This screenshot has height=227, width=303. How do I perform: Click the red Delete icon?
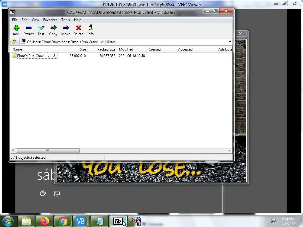(78, 28)
